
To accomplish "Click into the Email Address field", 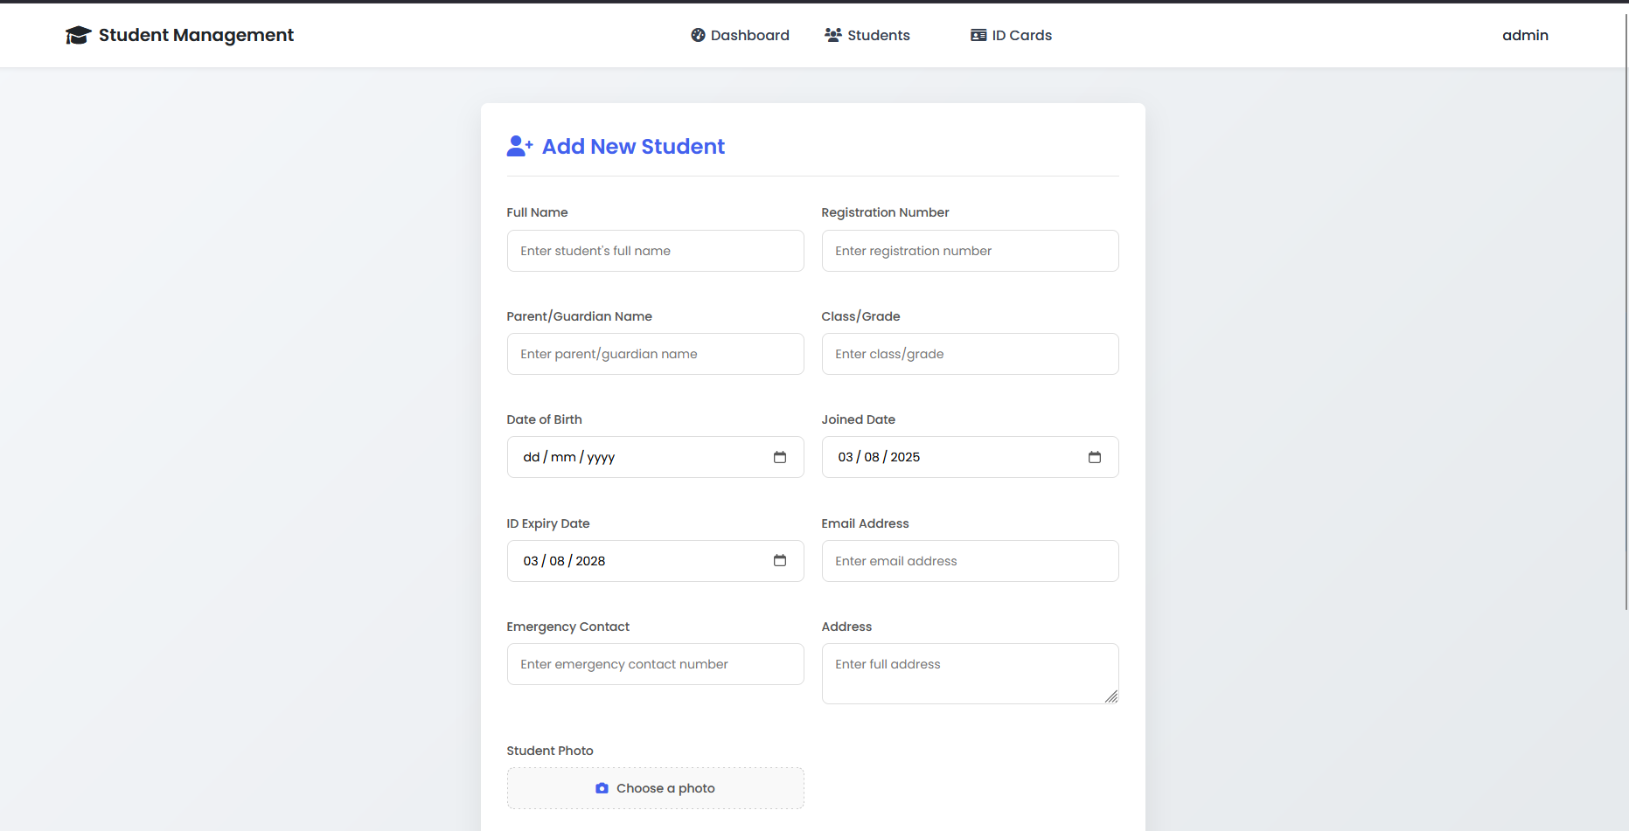I will pyautogui.click(x=970, y=561).
